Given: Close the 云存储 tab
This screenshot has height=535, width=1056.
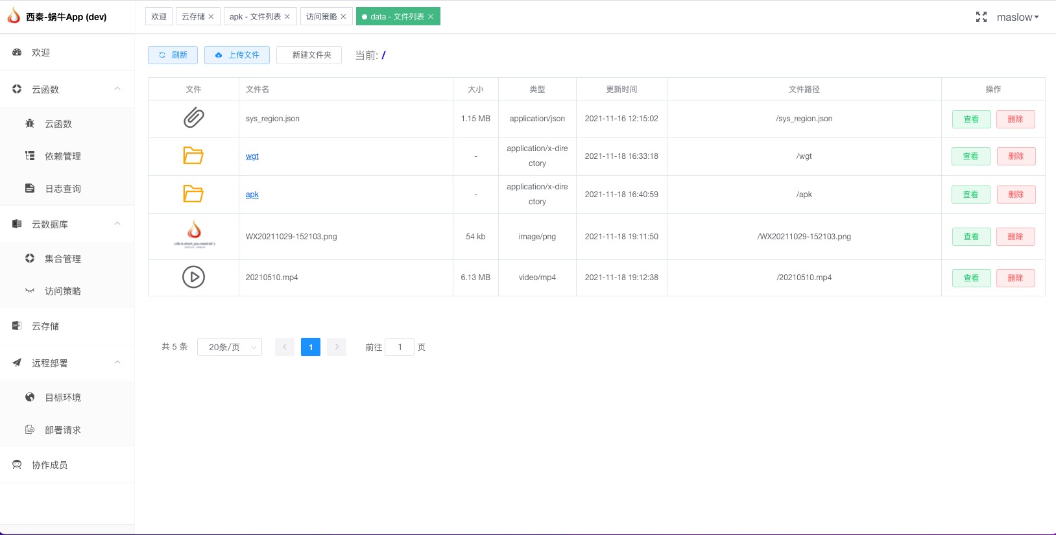Looking at the screenshot, I should coord(211,17).
